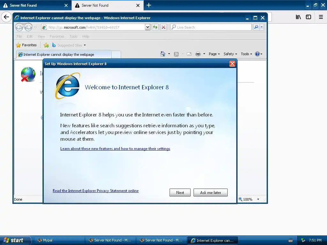Click the IE Forward arrow button
The width and height of the screenshot is (327, 245).
tap(28, 27)
